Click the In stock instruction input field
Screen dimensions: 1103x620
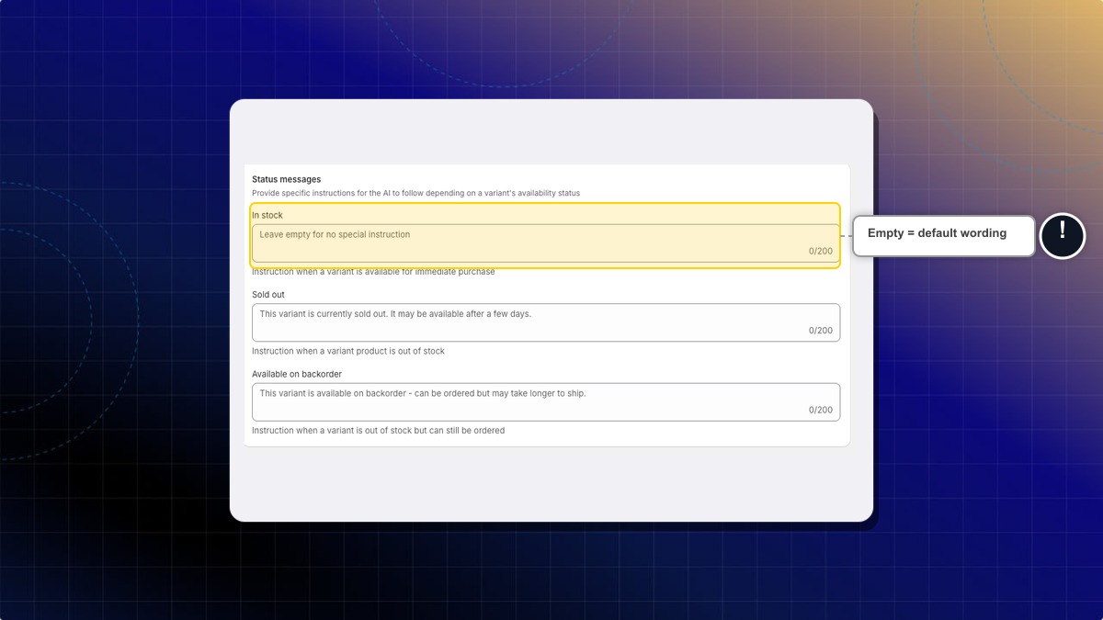click(546, 243)
